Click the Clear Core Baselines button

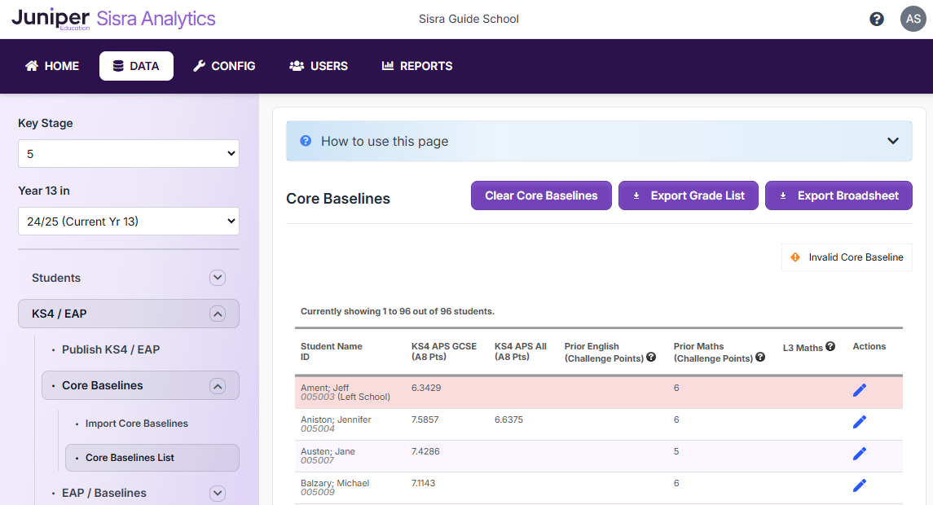[x=541, y=195]
